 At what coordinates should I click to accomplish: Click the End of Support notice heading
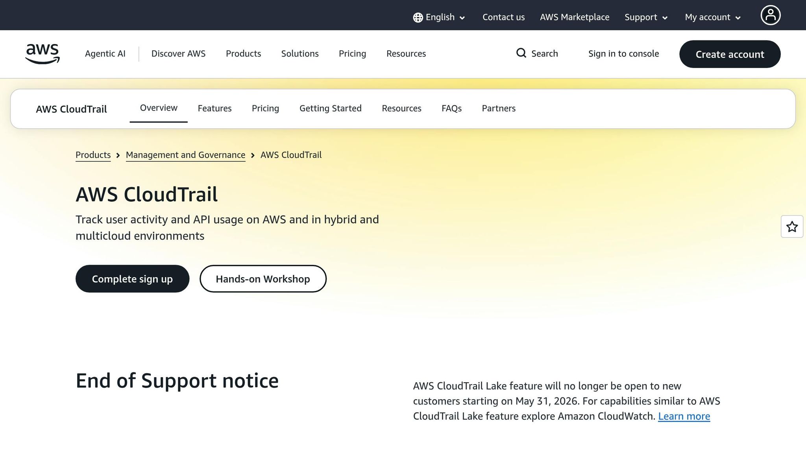[x=177, y=381]
